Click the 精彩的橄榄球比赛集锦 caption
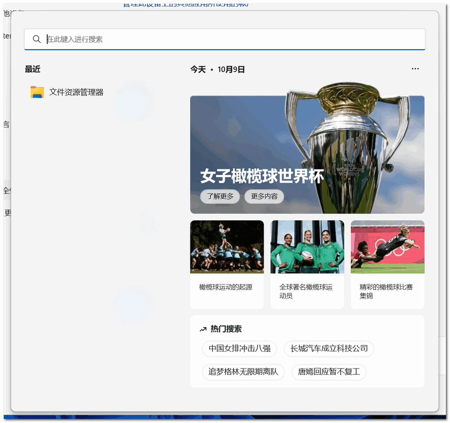This screenshot has height=423, width=450. click(386, 291)
